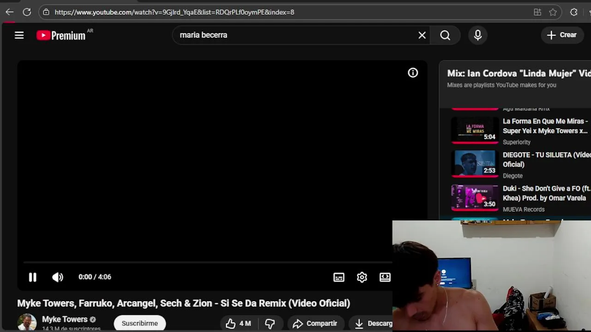The height and width of the screenshot is (332, 591).
Task: Reload the page with the refresh icon
Action: [27, 12]
